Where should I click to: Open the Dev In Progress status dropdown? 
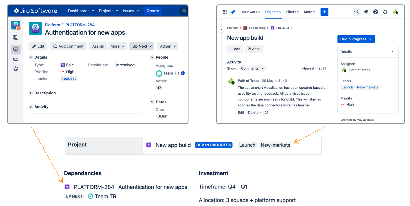coord(356,39)
